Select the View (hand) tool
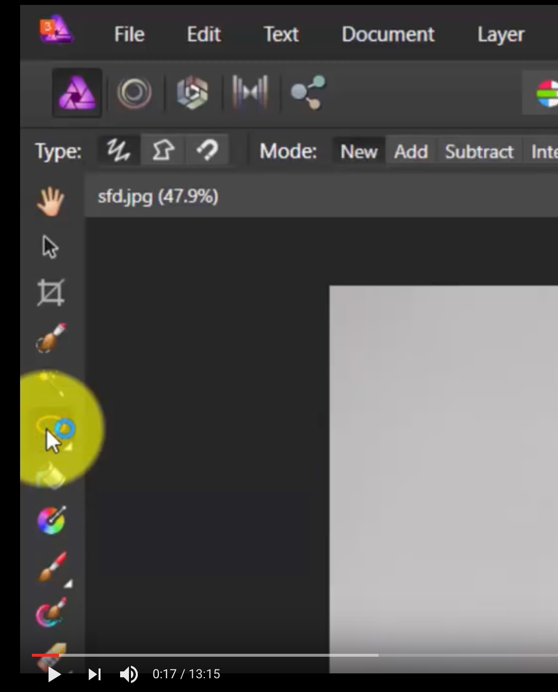 click(x=51, y=201)
